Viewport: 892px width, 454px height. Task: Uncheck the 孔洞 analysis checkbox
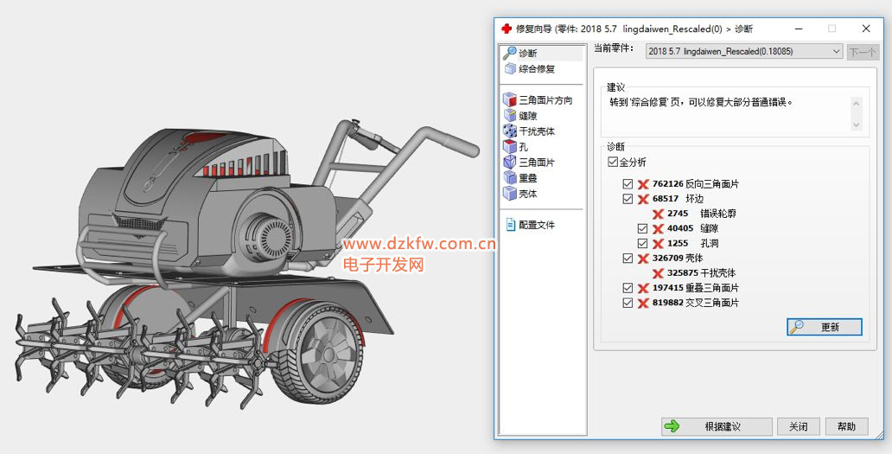click(x=642, y=244)
